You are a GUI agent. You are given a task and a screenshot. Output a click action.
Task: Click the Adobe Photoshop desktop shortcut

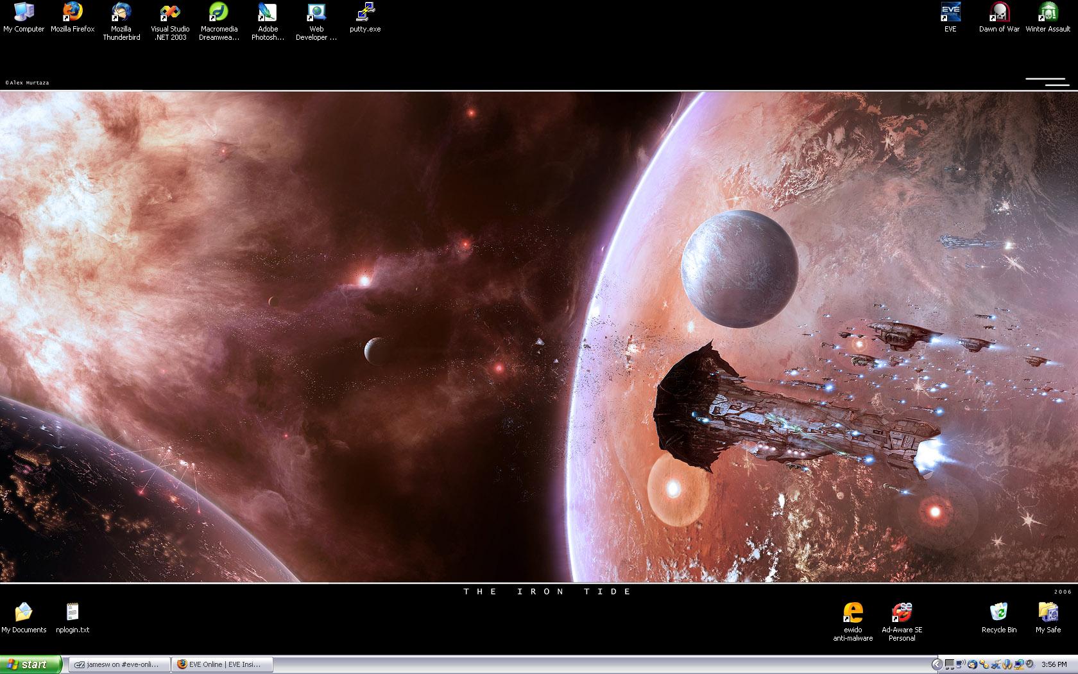(x=268, y=22)
